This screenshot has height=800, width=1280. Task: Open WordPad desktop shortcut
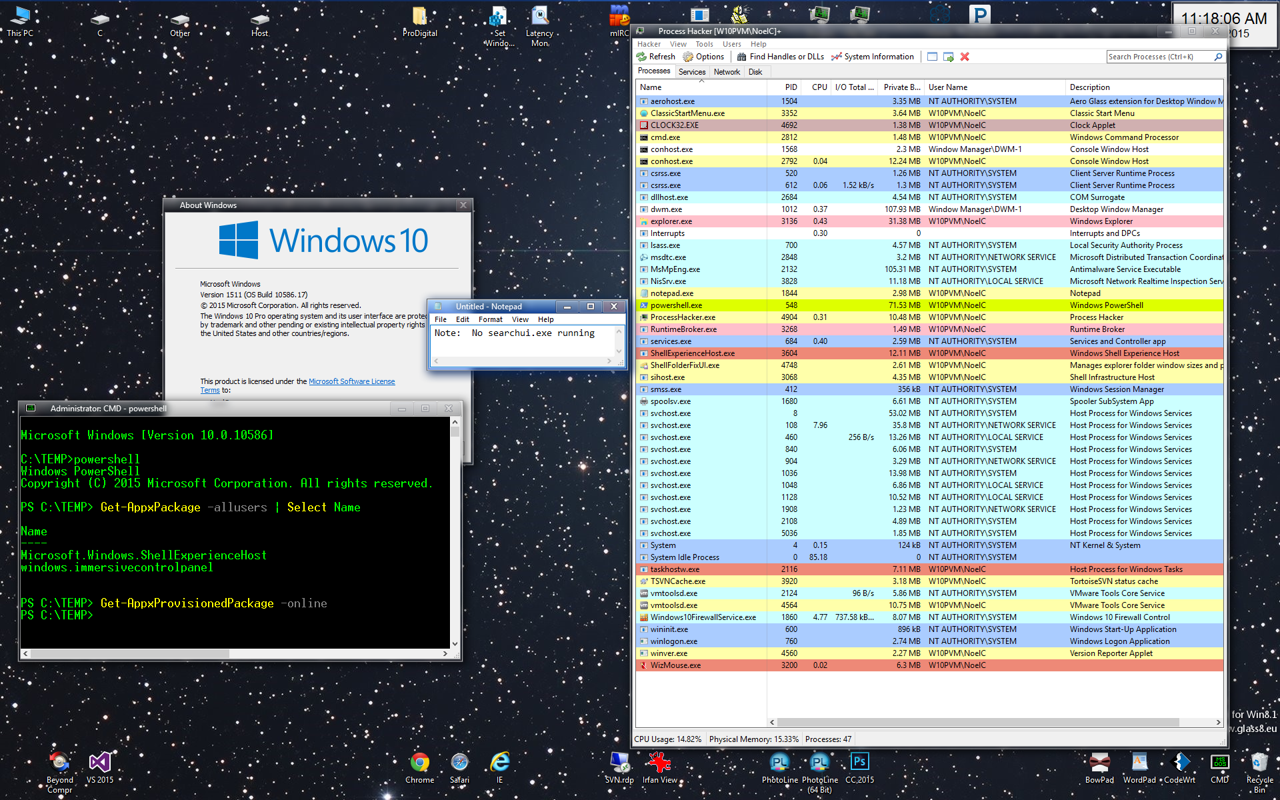pyautogui.click(x=1139, y=768)
